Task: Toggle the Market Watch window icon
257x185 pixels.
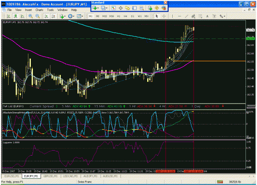Action: (x=113, y=8)
